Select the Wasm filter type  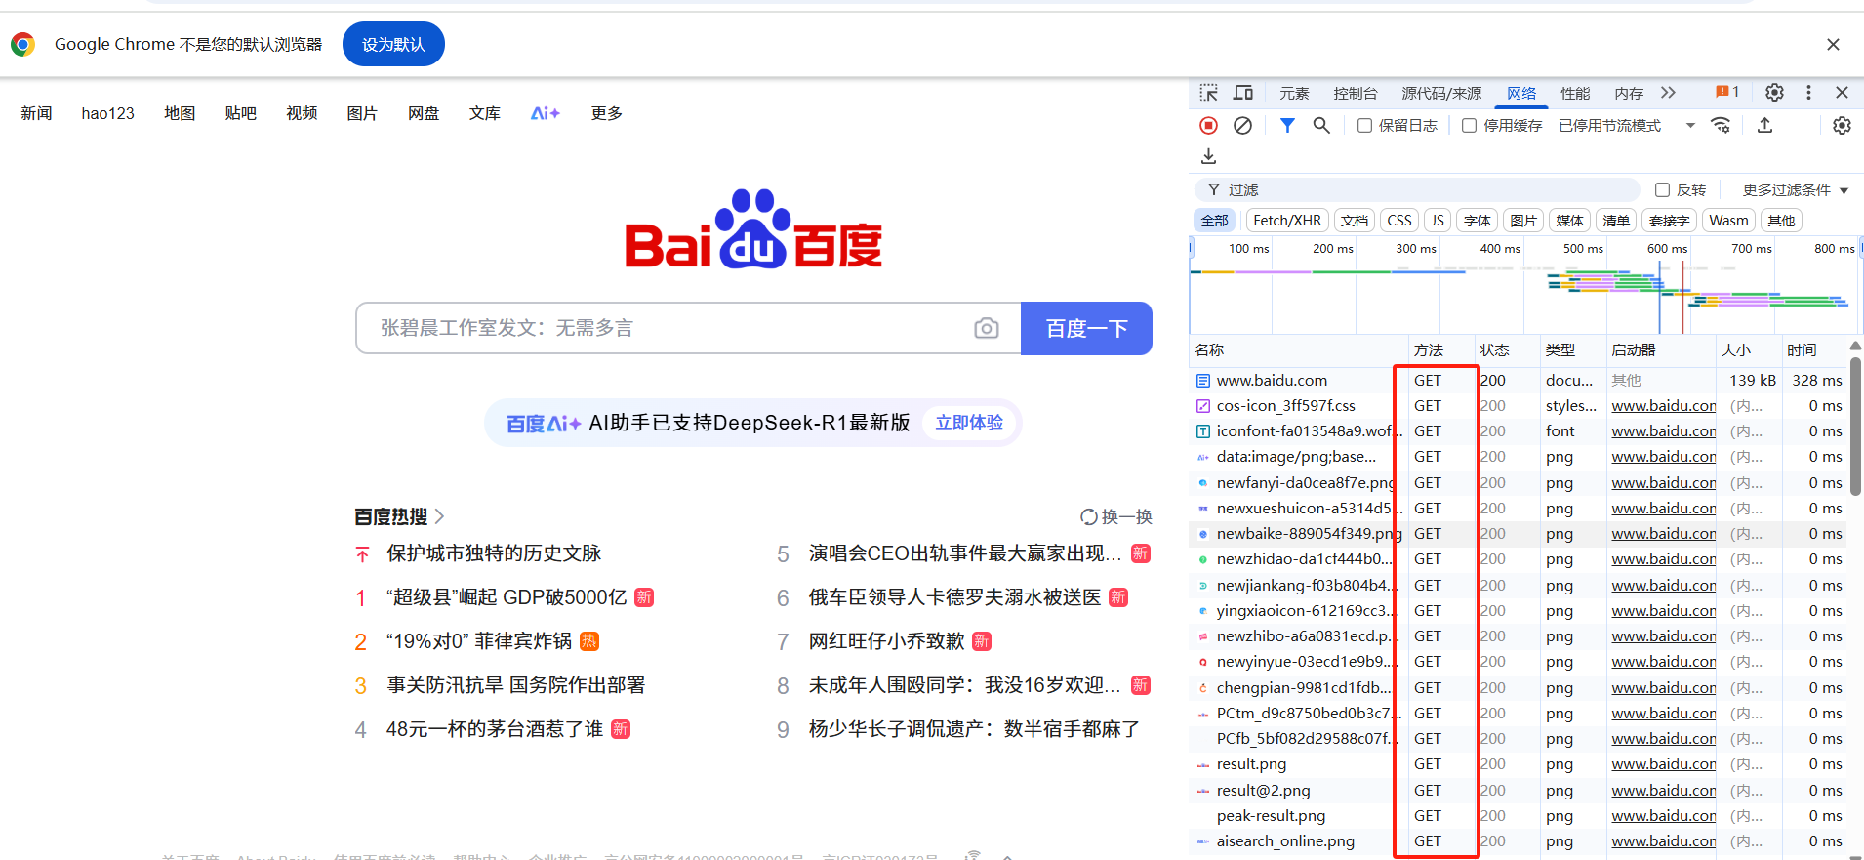[x=1729, y=221]
